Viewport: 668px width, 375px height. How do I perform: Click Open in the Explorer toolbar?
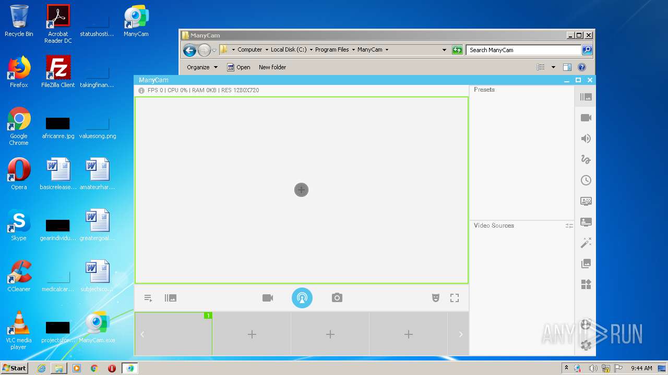[x=238, y=67]
